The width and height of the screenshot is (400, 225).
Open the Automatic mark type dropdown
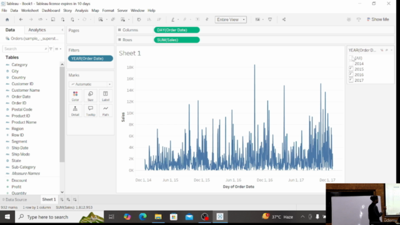coord(90,84)
